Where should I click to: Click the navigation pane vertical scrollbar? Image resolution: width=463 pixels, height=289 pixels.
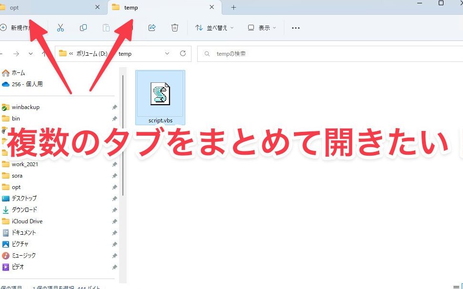pyautogui.click(x=123, y=143)
